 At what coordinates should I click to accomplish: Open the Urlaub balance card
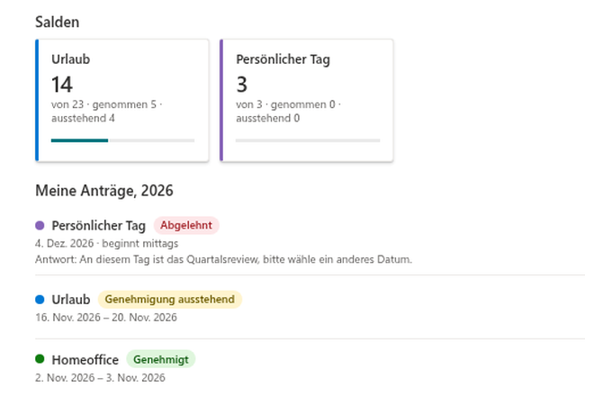point(122,101)
